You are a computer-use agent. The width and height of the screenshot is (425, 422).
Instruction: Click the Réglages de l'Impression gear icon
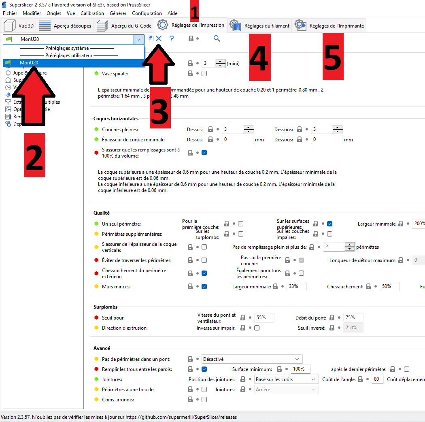(163, 25)
